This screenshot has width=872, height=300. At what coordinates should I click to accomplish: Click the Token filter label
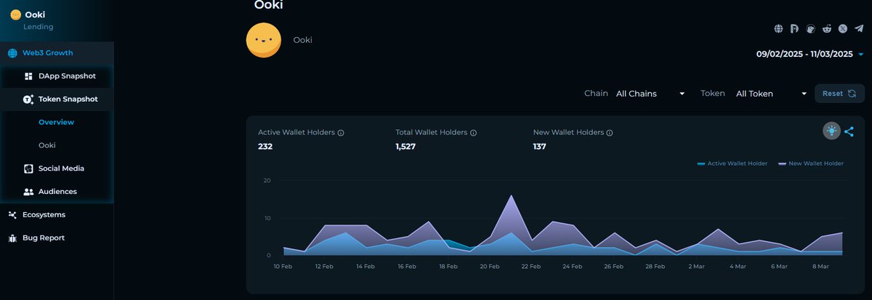click(713, 94)
